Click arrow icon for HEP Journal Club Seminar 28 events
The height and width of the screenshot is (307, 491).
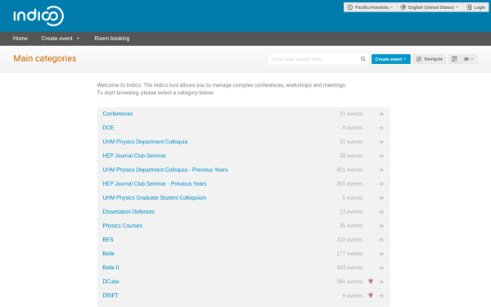(381, 156)
